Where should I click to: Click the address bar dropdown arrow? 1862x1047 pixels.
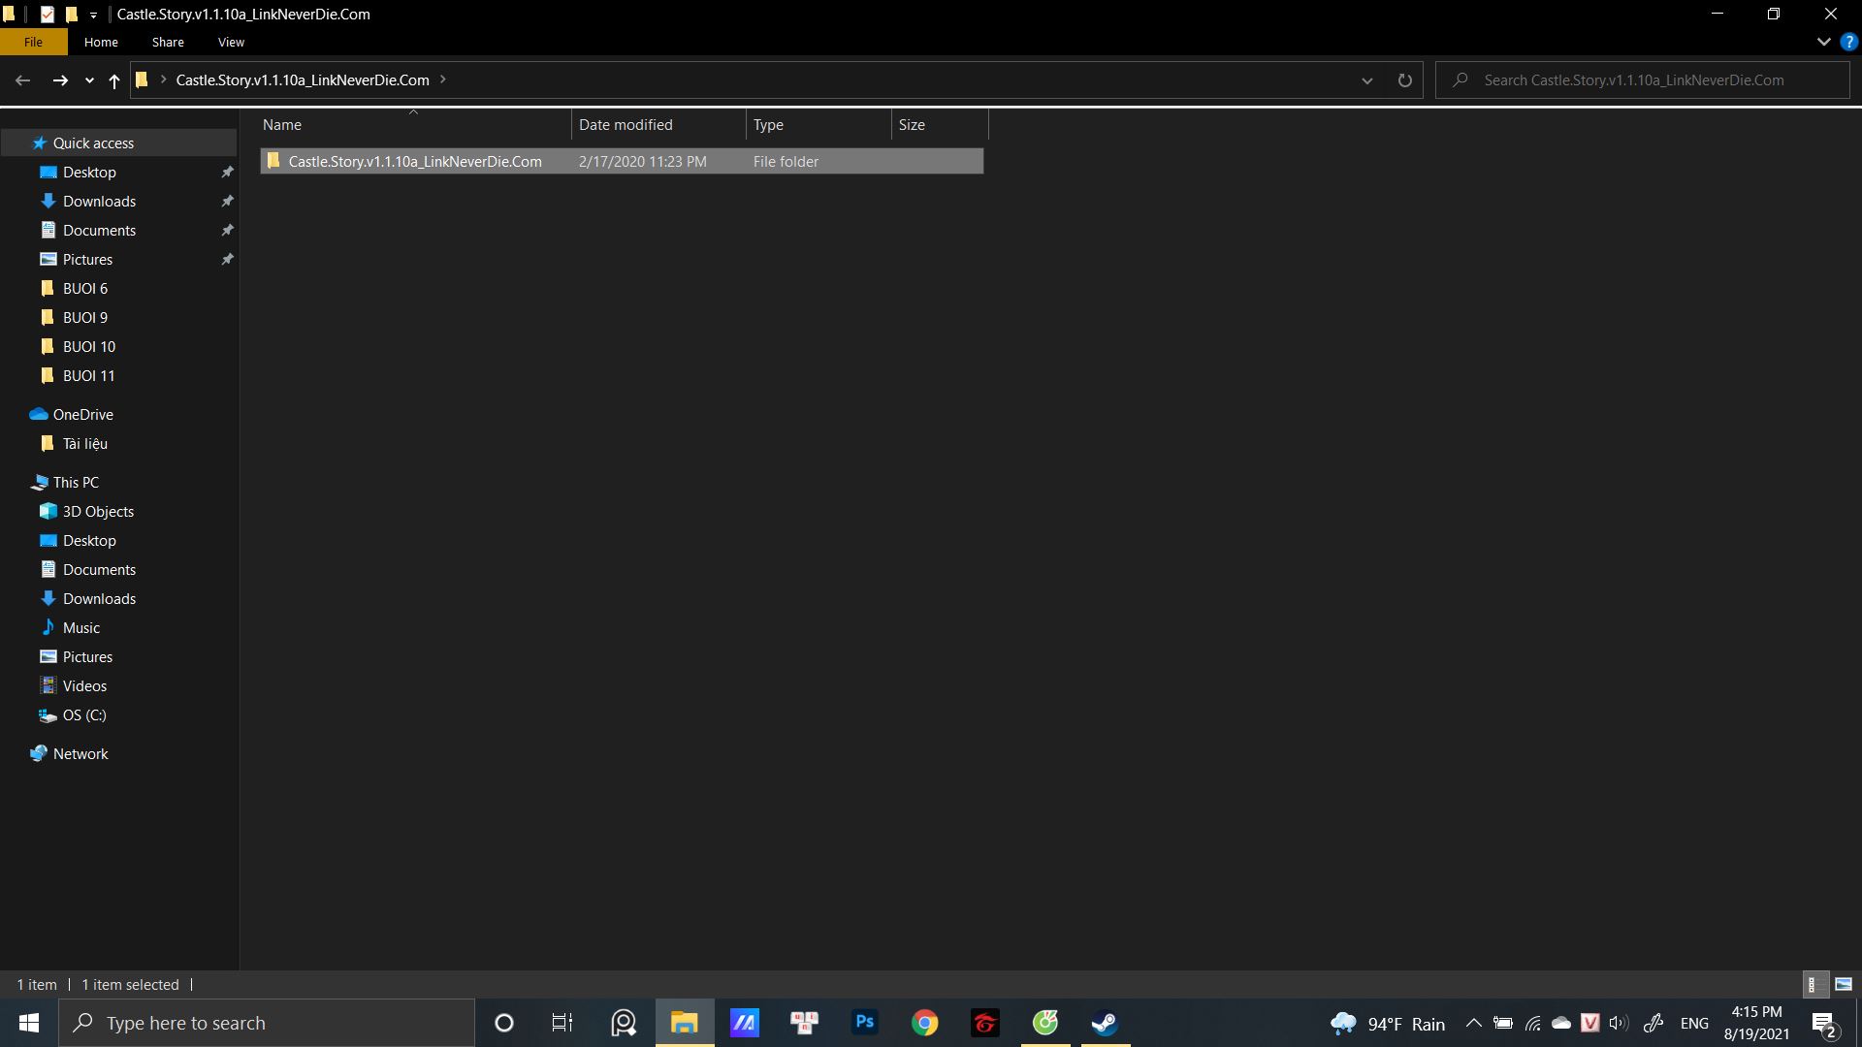[x=1365, y=79]
